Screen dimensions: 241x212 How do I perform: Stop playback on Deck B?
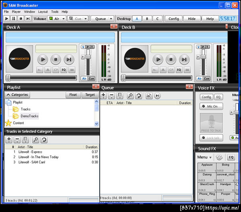pos(171,59)
